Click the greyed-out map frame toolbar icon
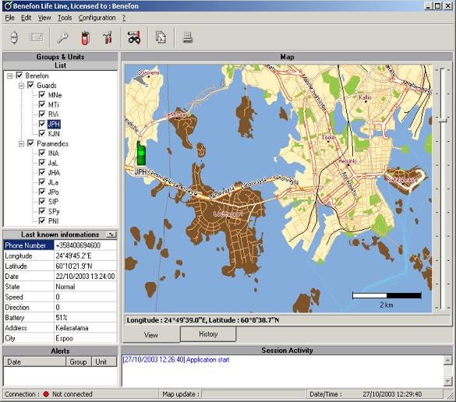The image size is (456, 402). coord(36,37)
